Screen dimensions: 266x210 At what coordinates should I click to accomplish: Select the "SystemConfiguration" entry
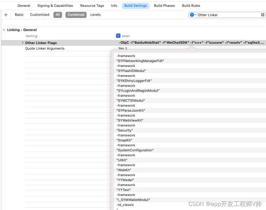click(x=135, y=150)
